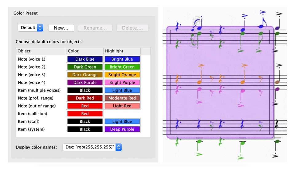This screenshot has height=169, width=295.
Task: Select the Item (collision) row label
Action: 33,114
